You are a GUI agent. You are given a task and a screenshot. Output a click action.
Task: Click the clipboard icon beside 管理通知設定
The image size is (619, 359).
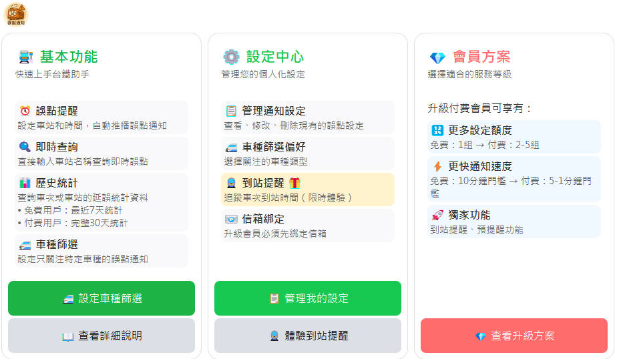click(231, 111)
